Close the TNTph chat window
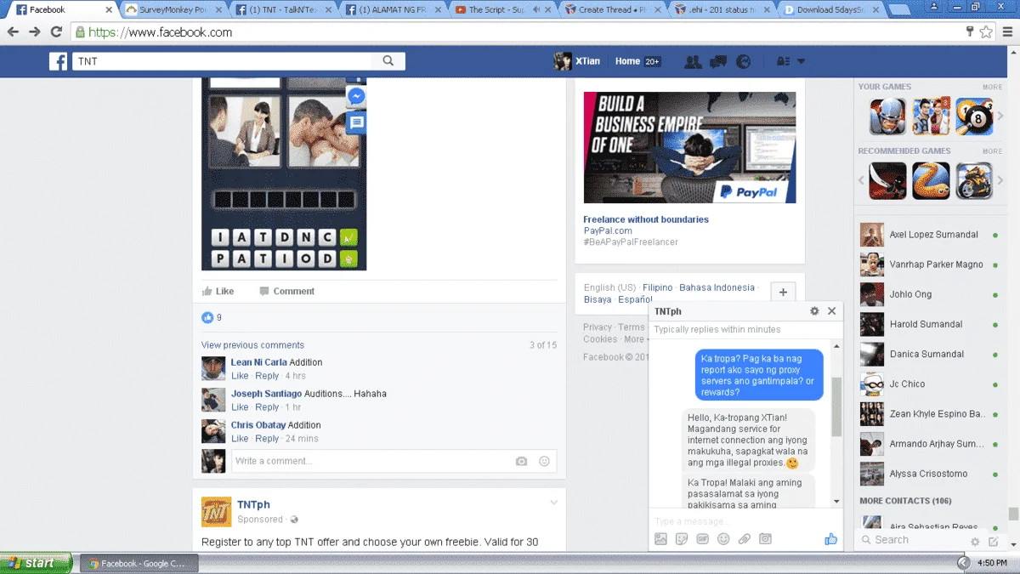 click(832, 311)
